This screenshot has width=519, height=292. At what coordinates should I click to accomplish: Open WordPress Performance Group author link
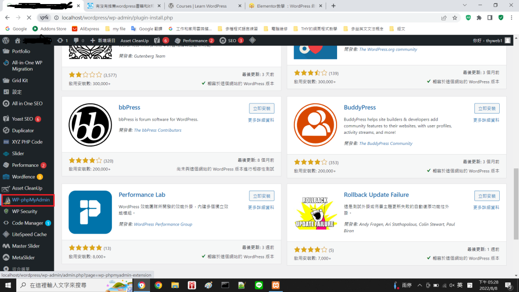[163, 224]
